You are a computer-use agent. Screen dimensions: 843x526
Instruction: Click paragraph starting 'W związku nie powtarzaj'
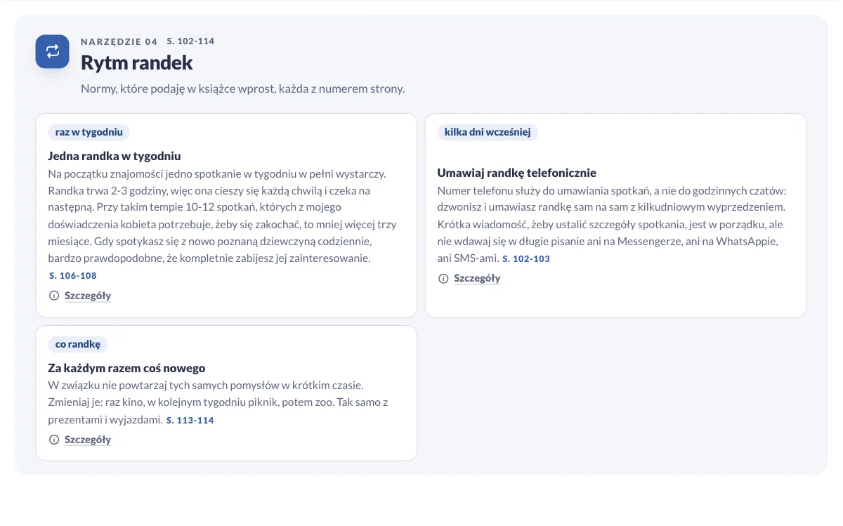218,402
